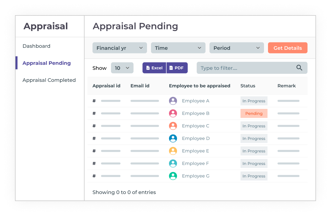
Task: Click Employee A's purple avatar icon
Action: click(173, 101)
